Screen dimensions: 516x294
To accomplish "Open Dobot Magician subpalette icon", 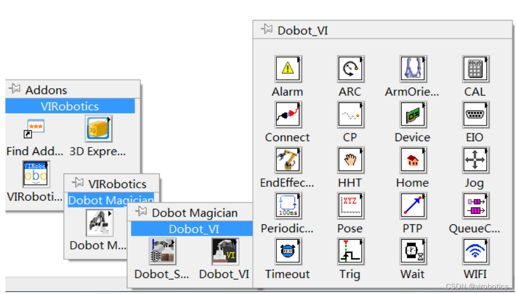I will coord(99,223).
